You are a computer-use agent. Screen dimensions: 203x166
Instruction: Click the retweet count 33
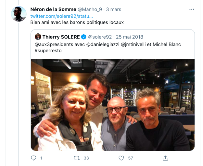86,158
